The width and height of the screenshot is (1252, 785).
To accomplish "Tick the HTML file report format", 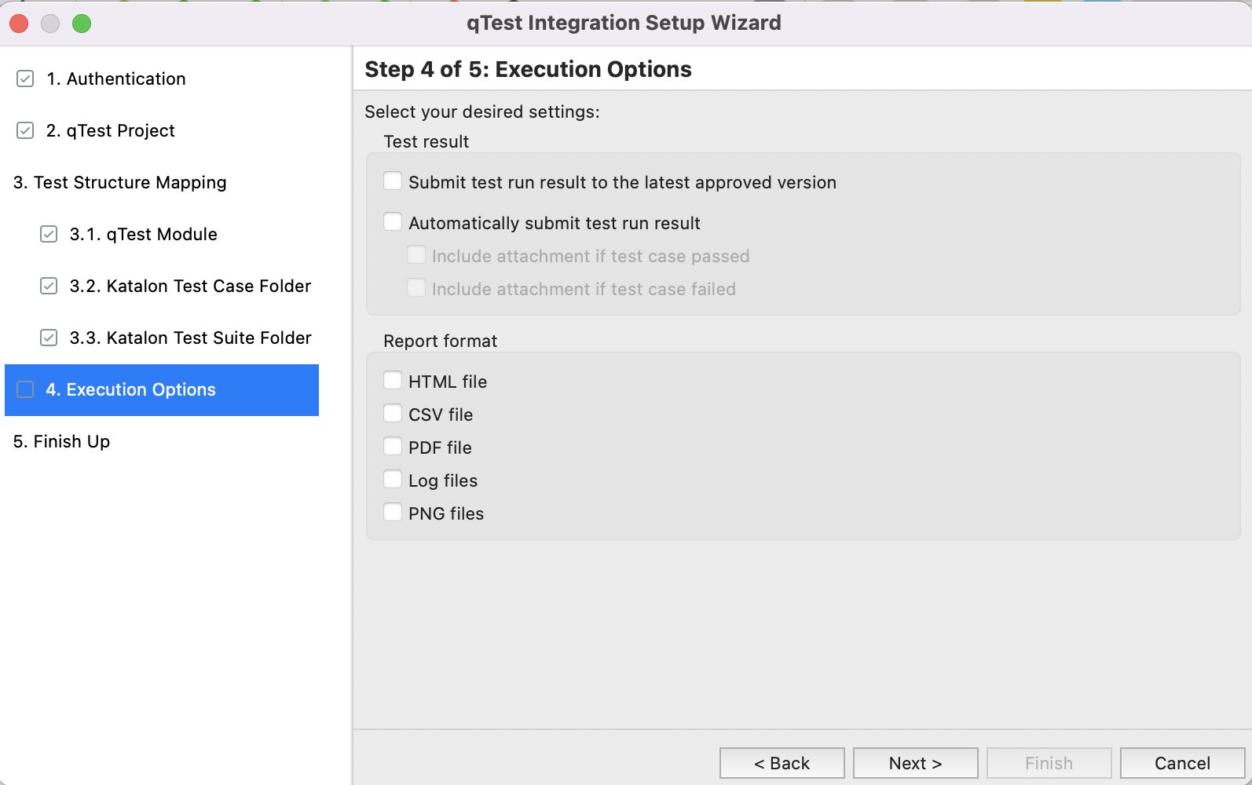I will (x=393, y=381).
